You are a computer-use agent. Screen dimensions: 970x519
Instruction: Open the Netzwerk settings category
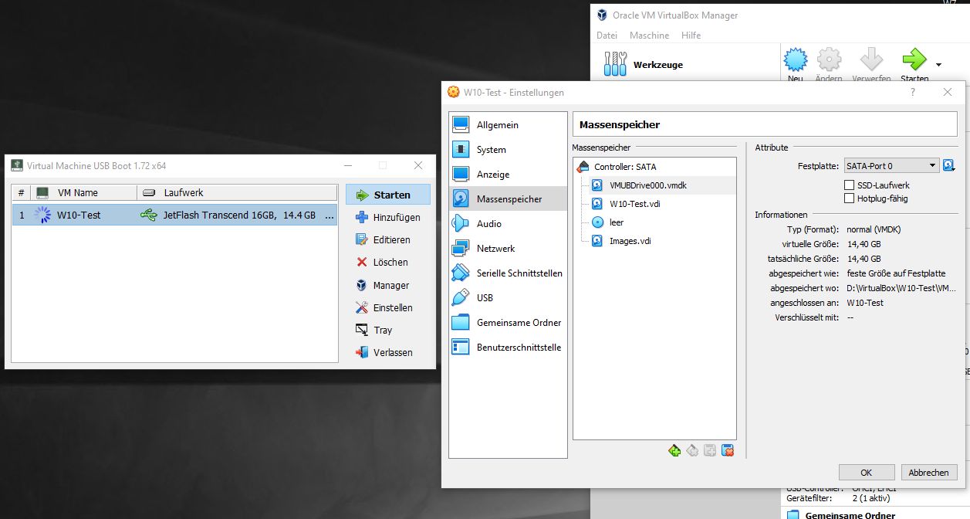(508, 248)
